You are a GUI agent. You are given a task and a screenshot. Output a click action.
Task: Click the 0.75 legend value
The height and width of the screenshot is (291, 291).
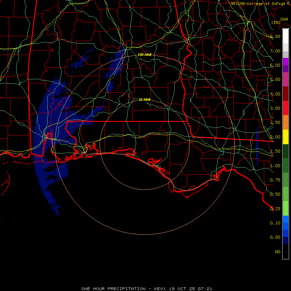point(275,180)
